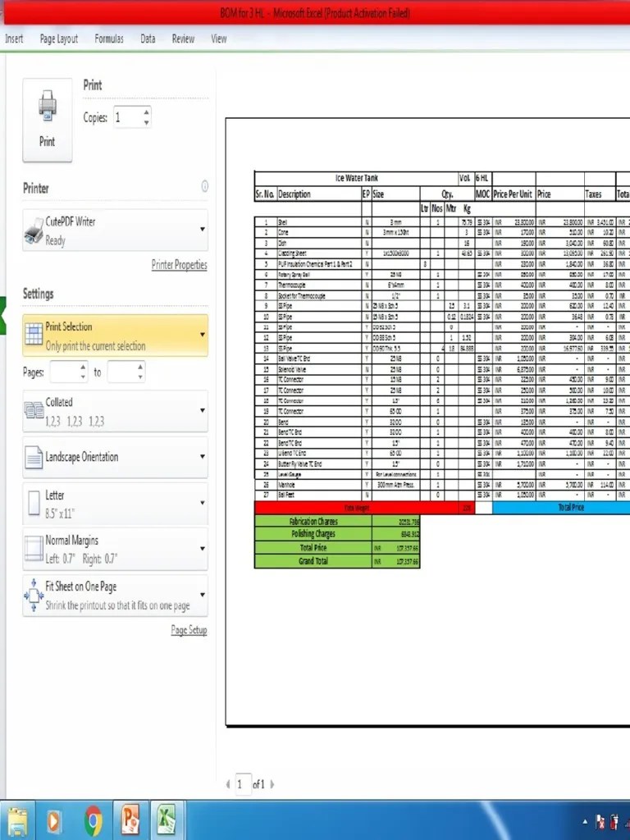Click the Description column header in preview
Image resolution: width=630 pixels, height=840 pixels.
point(319,194)
